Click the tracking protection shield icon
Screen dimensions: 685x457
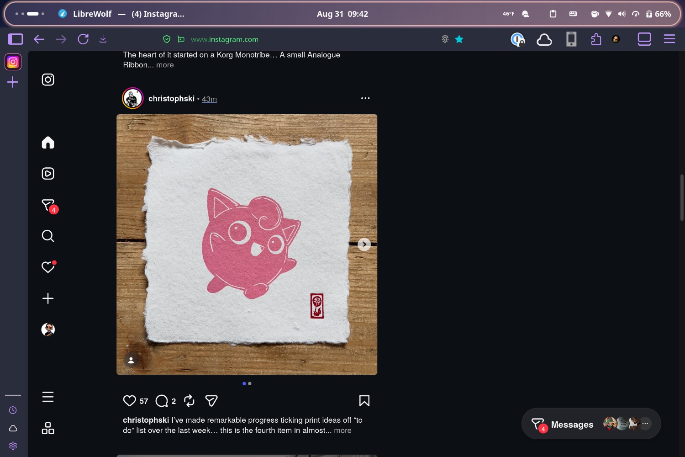167,39
